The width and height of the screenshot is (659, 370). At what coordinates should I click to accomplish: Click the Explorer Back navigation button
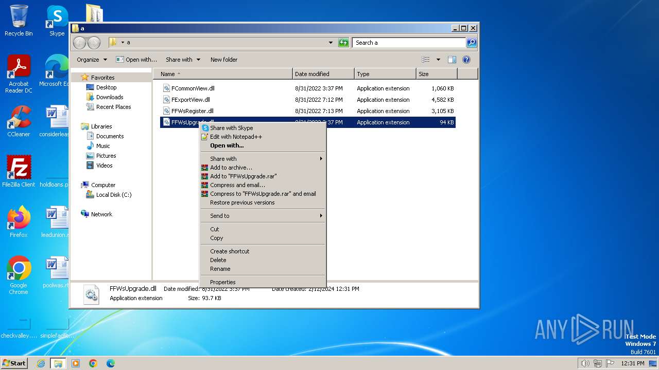coord(79,43)
